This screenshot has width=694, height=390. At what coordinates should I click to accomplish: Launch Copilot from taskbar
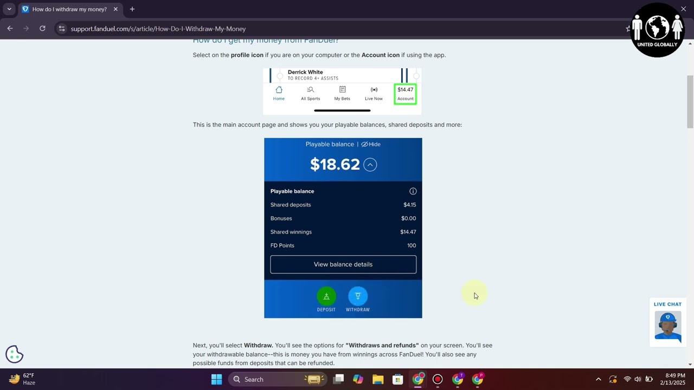point(358,379)
